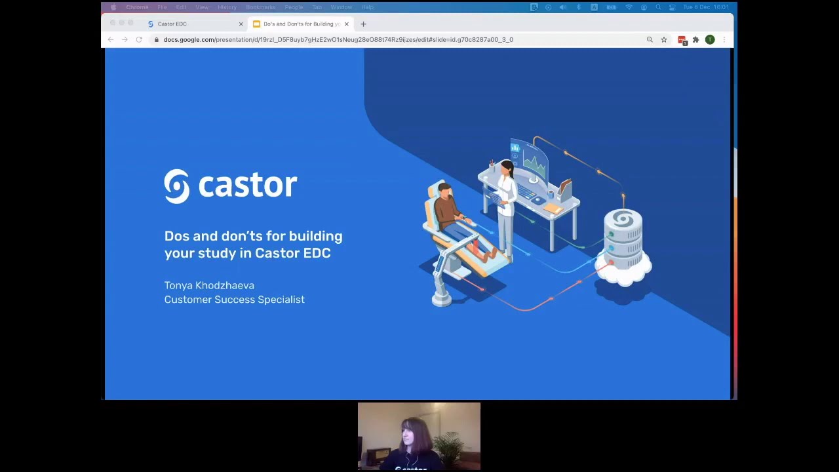Open the green Chrome profile avatar
The width and height of the screenshot is (839, 472).
[x=710, y=40]
